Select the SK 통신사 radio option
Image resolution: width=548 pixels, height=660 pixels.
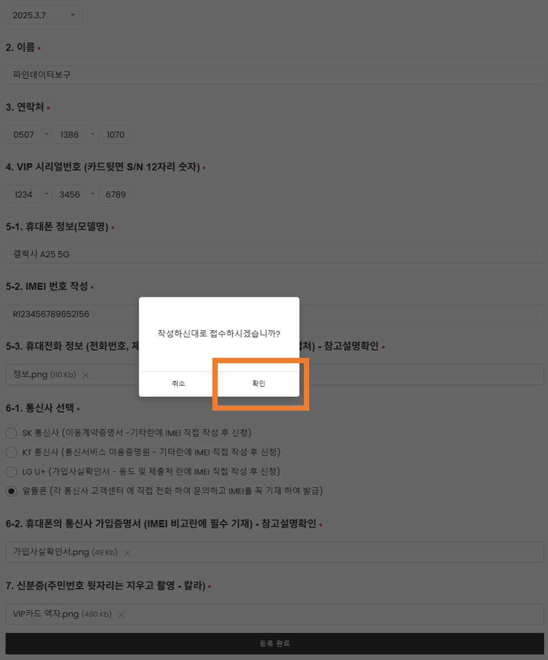coord(11,433)
